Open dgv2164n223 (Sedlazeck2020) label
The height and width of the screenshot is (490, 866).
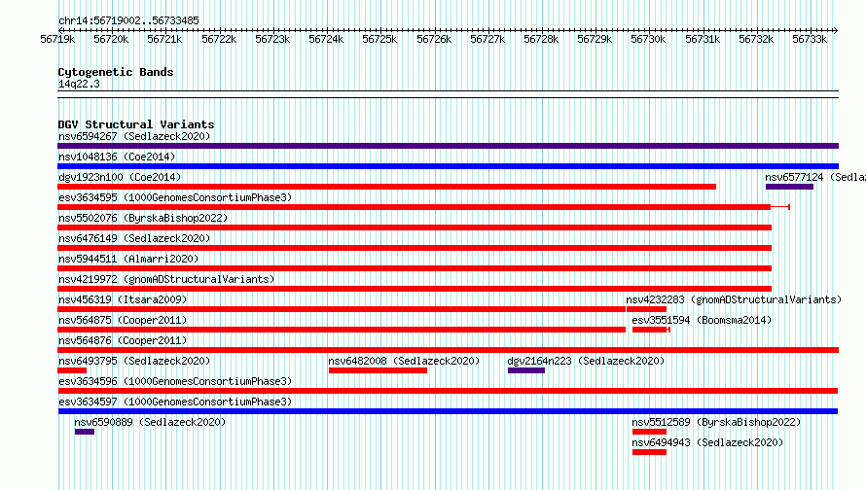(x=586, y=361)
